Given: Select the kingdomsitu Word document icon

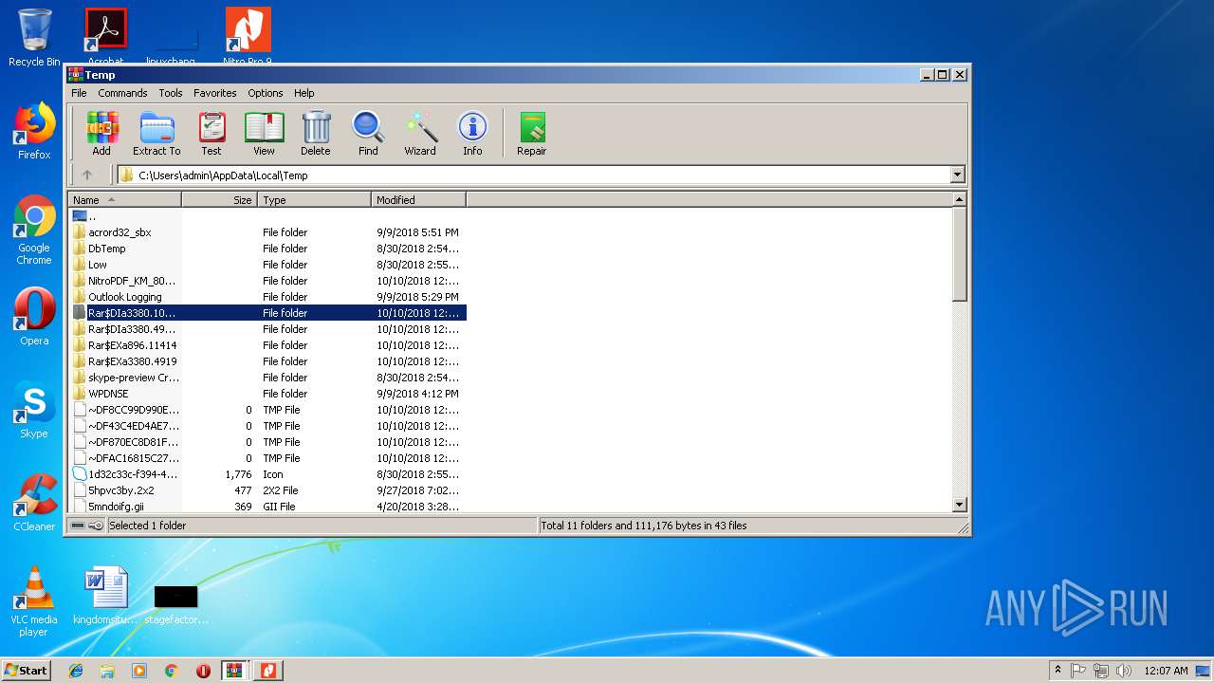Looking at the screenshot, I should point(105,596).
